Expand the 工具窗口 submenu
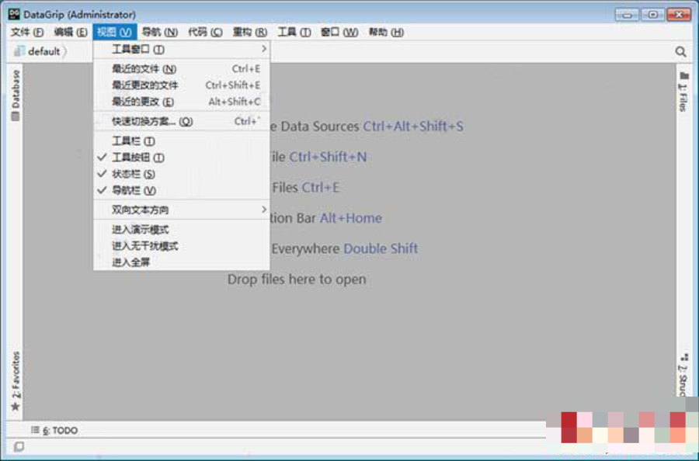Screen dimensions: 699x461 182,50
